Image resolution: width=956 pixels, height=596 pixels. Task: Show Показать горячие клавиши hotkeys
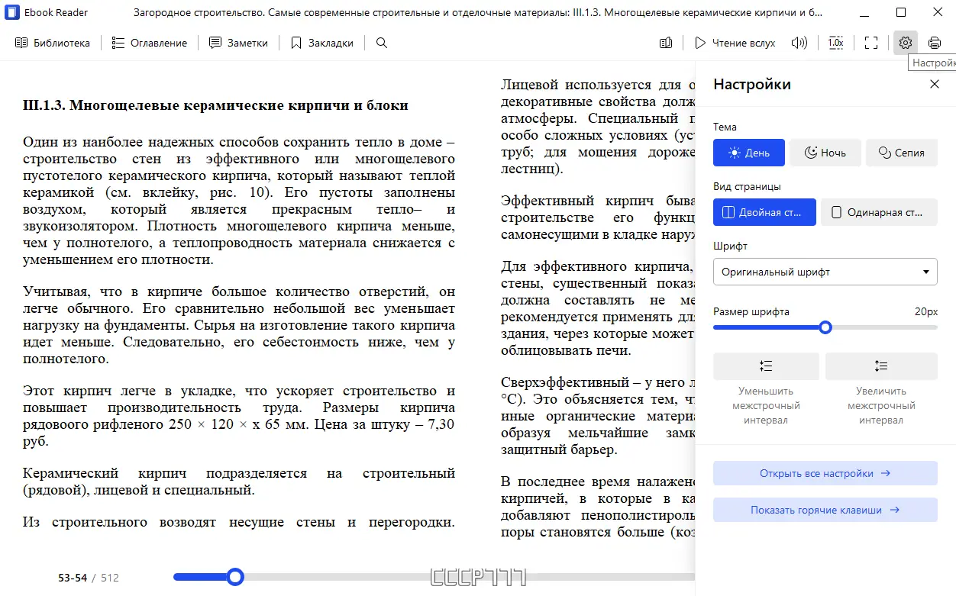(825, 510)
